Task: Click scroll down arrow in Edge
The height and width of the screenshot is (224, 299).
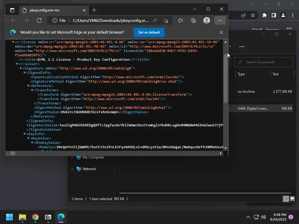Action: (226, 148)
